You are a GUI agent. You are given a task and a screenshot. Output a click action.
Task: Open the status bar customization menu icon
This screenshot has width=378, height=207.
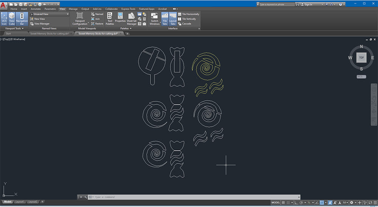[375, 203]
